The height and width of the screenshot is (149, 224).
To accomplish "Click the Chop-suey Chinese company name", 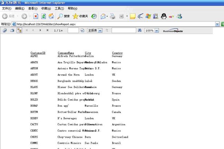I will [x=70, y=137].
